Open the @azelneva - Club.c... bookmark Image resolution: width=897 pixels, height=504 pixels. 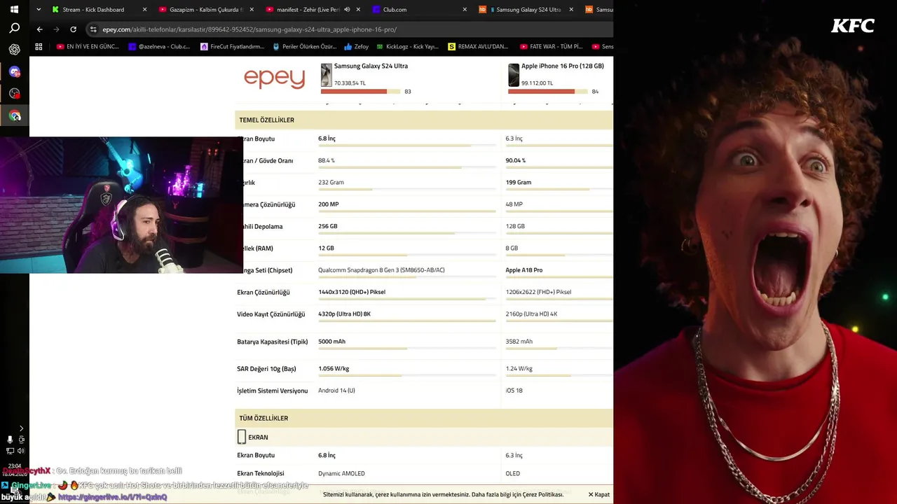click(159, 47)
